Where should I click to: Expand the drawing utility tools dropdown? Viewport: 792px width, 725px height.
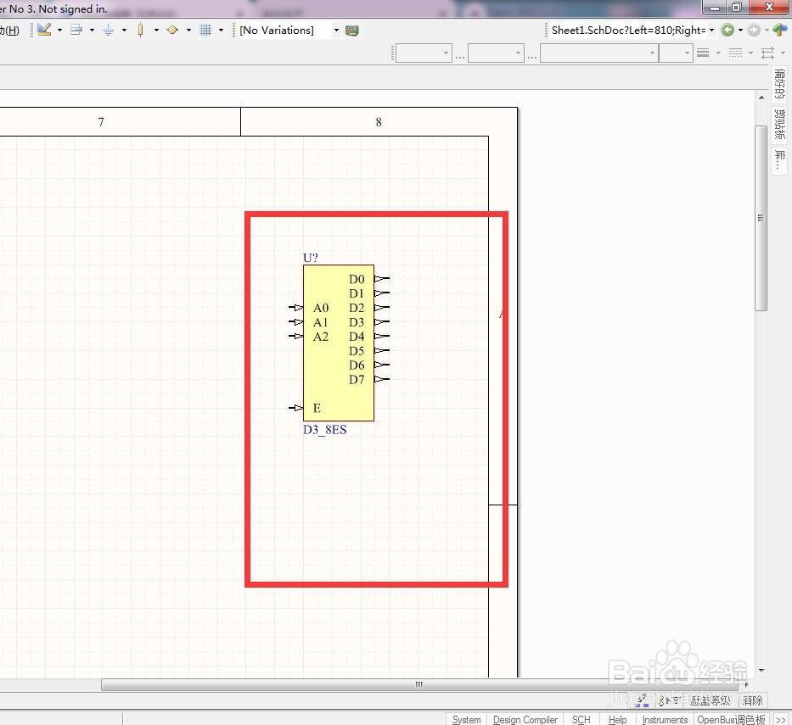pos(59,31)
